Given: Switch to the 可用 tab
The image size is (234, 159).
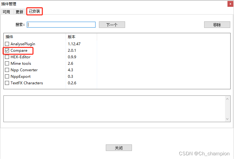Looking at the screenshot, I should tap(7, 11).
